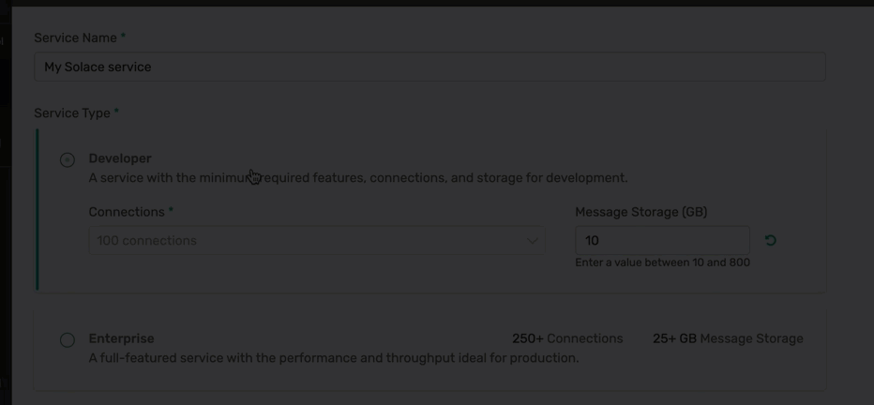
Task: Click the chevron arrow of the Connections dropdown
Action: [533, 241]
